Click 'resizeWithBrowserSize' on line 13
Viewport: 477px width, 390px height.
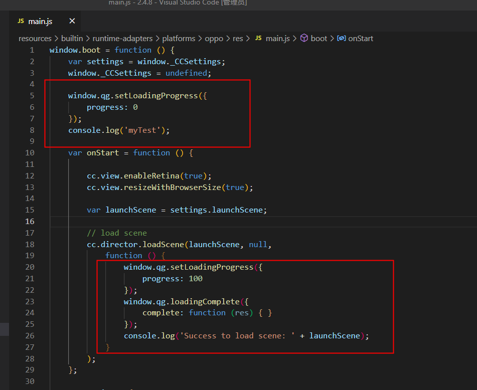pyautogui.click(x=172, y=187)
